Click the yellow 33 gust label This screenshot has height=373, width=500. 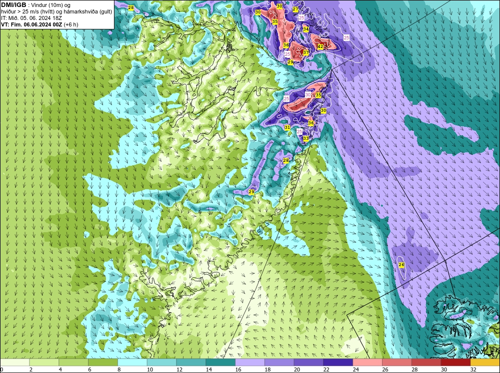click(x=306, y=138)
